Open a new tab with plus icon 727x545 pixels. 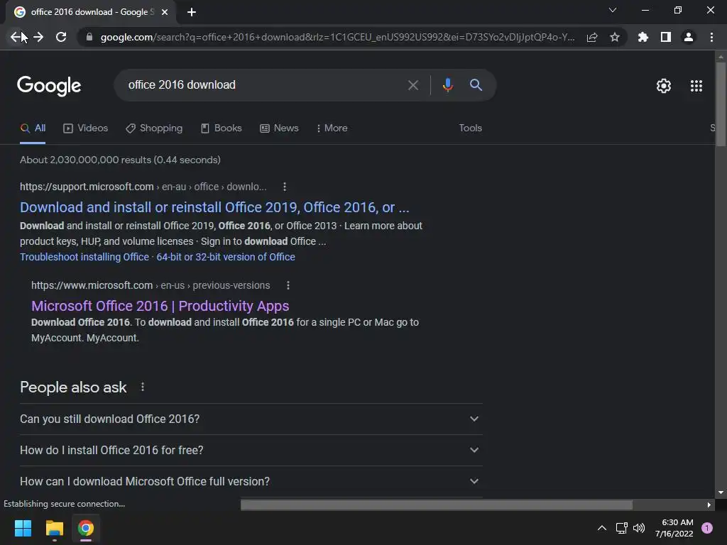(x=192, y=12)
